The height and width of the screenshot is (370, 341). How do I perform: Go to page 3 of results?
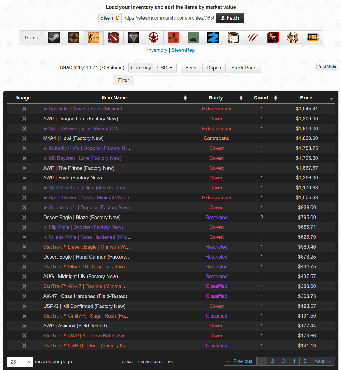[283, 361]
